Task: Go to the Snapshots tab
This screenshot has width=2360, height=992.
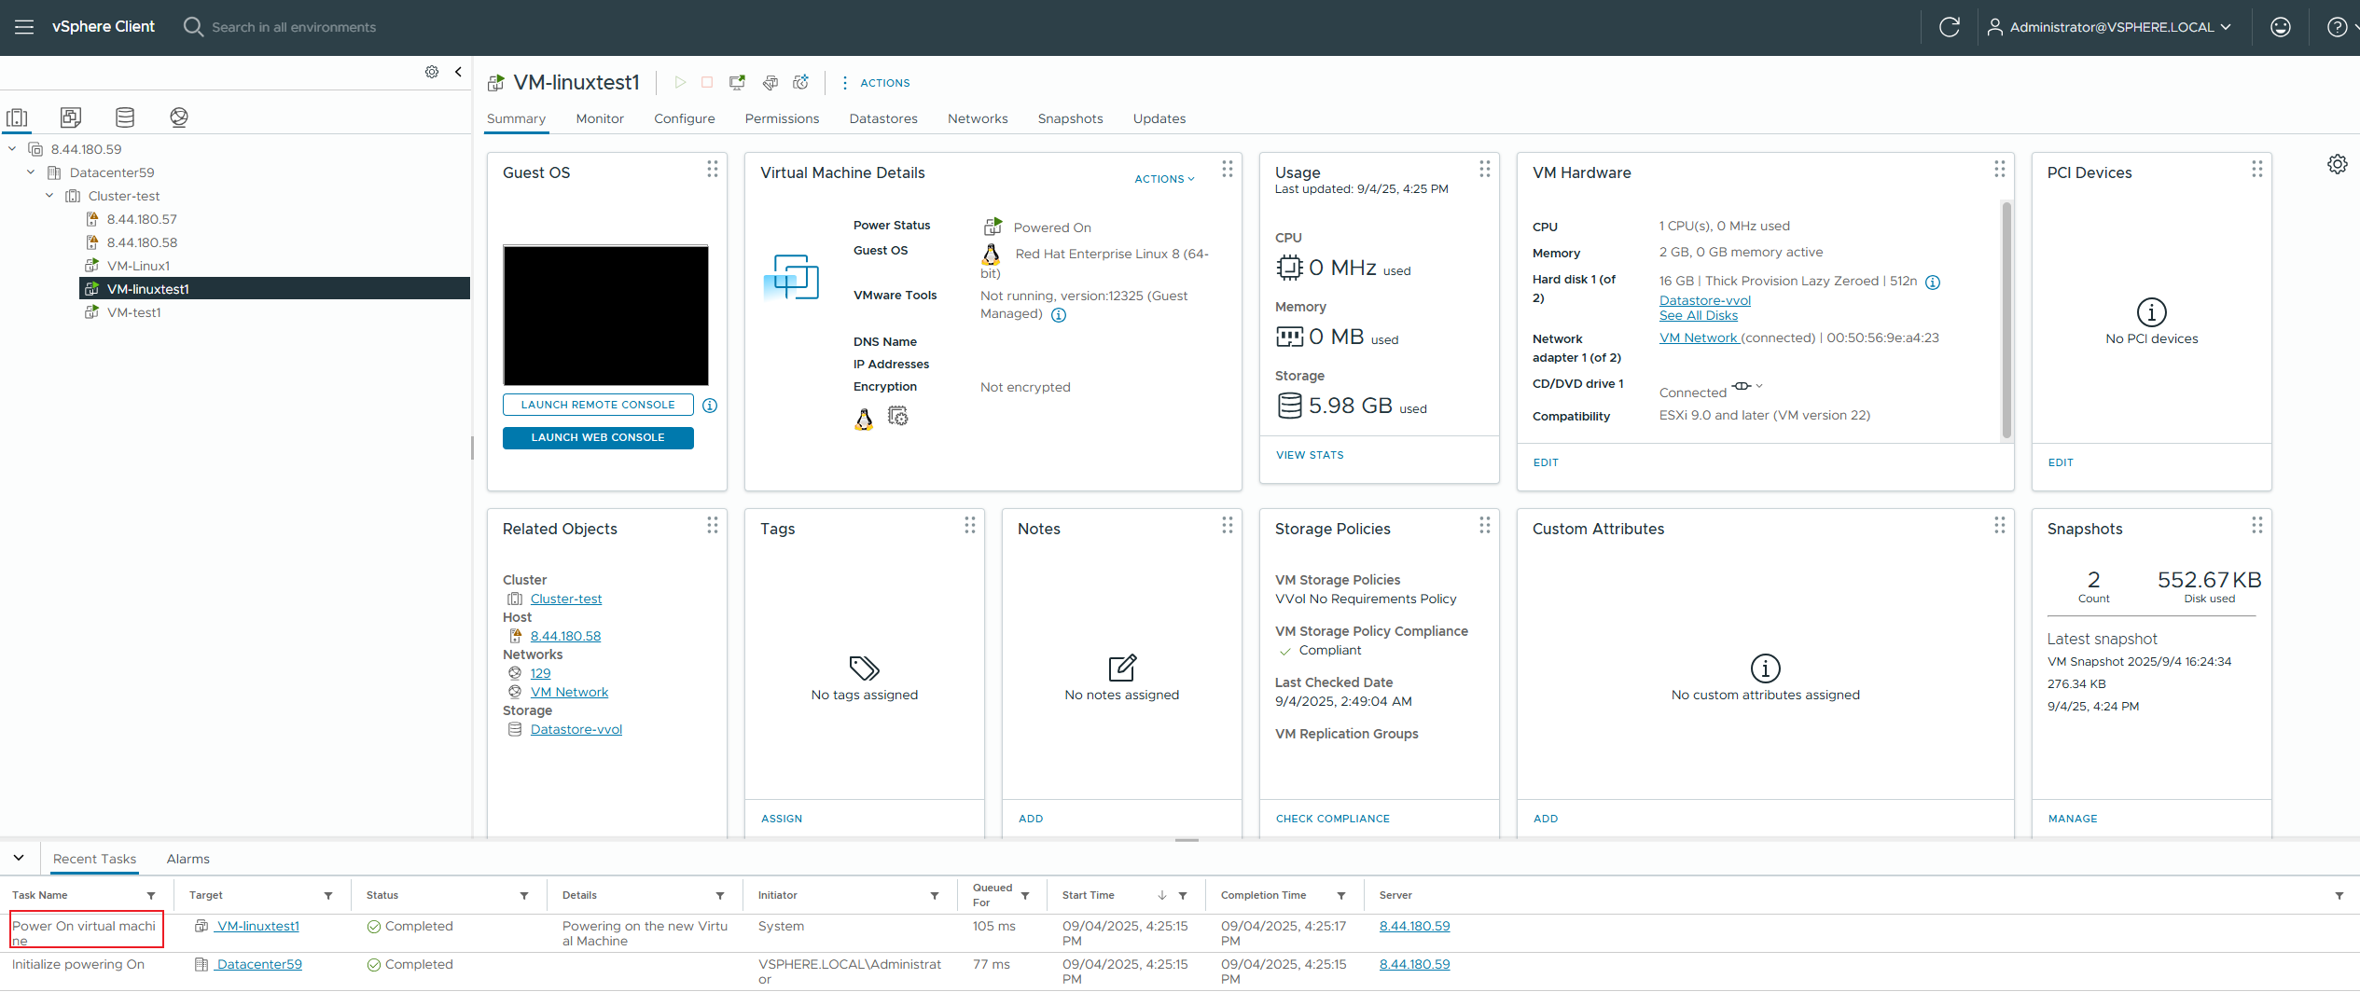Action: 1070,119
